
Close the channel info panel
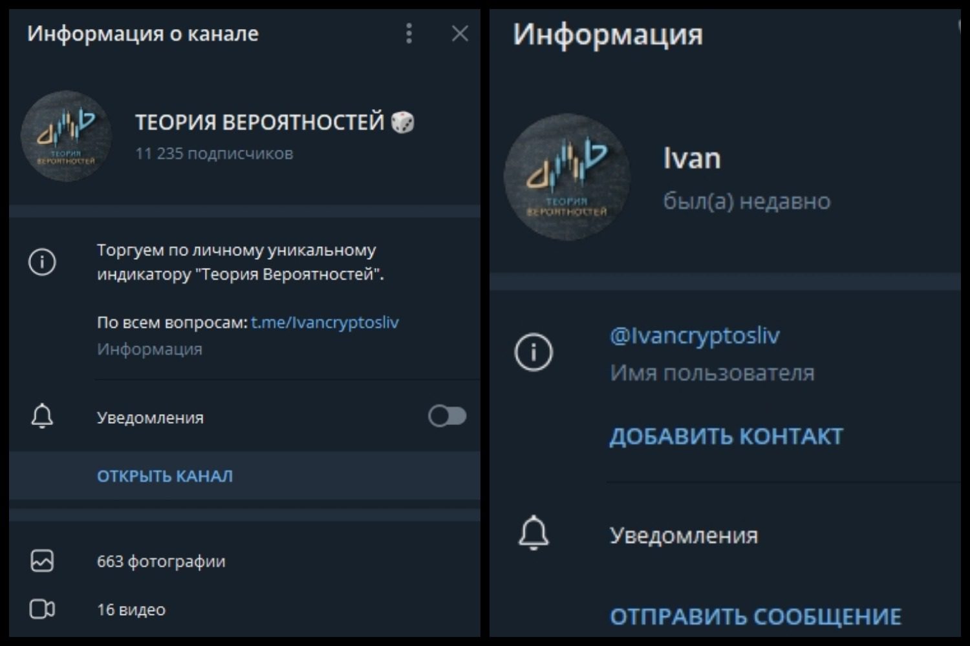tap(460, 34)
